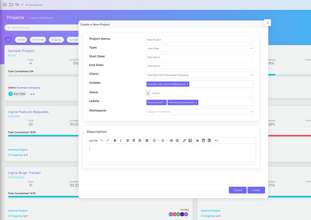Open the Type dropdown
This screenshot has height=220, width=311.
(x=200, y=48)
